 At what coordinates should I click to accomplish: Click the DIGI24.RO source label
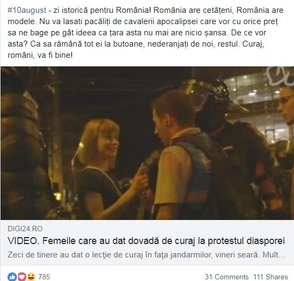pyautogui.click(x=25, y=229)
